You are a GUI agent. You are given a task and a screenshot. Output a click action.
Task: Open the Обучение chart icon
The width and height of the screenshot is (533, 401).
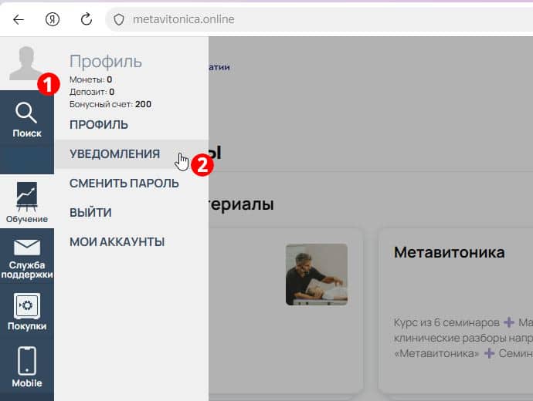tap(26, 202)
